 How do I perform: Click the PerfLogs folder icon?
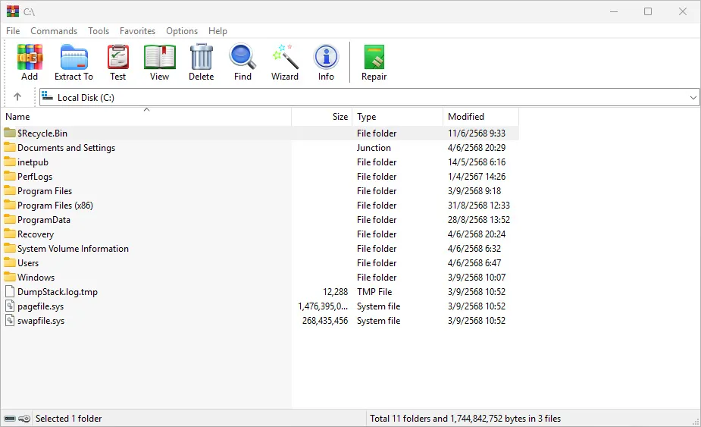[10, 176]
